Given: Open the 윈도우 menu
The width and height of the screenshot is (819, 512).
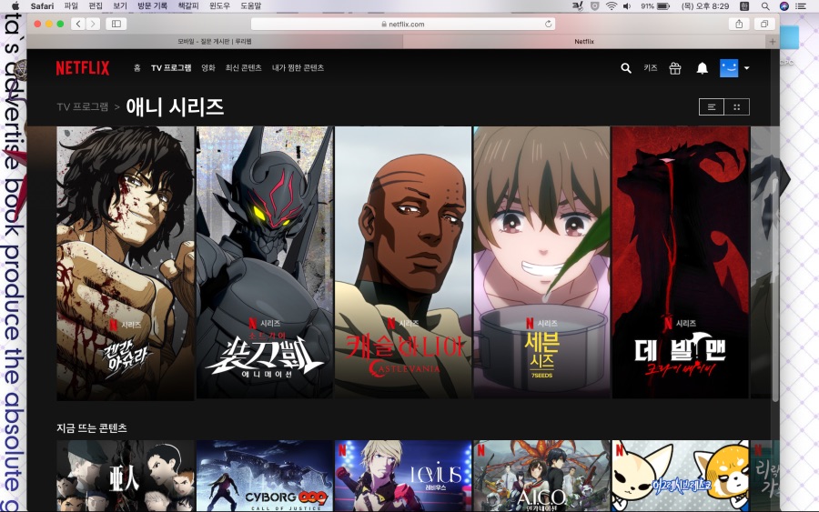Looking at the screenshot, I should (x=219, y=5).
